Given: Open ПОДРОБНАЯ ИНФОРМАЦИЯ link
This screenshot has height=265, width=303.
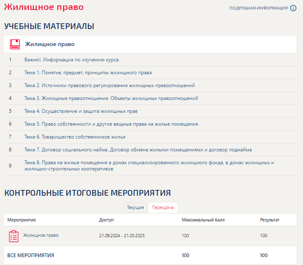Looking at the screenshot, I should (258, 8).
